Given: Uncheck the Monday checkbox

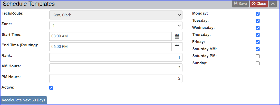Looking at the screenshot, I should (x=257, y=14).
